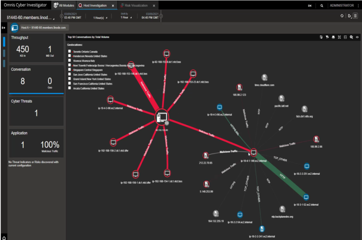Select the central host node 45.118.133.60
Screen dimensions: 362x240
click(x=162, y=117)
